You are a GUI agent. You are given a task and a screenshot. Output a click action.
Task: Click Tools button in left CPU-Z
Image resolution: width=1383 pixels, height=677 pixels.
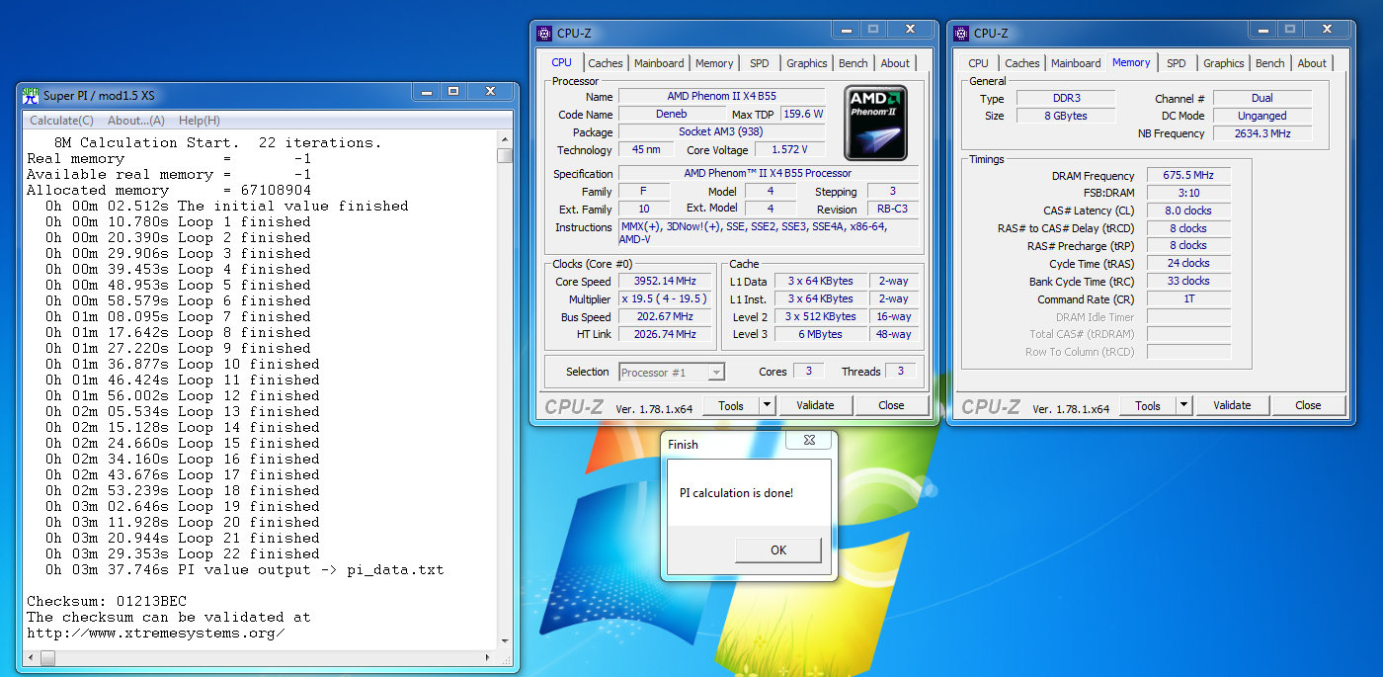coord(731,405)
